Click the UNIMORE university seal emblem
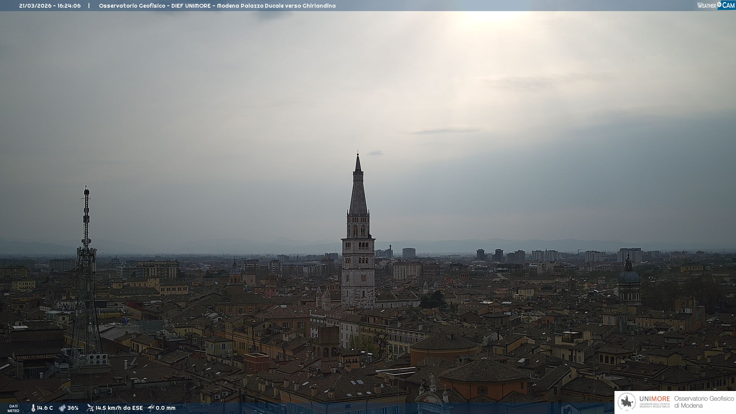Viewport: 736px width, 414px height. click(627, 402)
